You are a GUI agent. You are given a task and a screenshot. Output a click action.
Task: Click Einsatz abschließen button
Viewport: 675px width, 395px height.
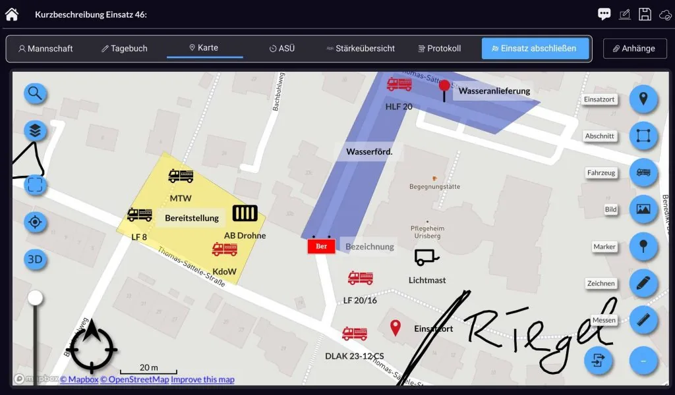tap(535, 48)
